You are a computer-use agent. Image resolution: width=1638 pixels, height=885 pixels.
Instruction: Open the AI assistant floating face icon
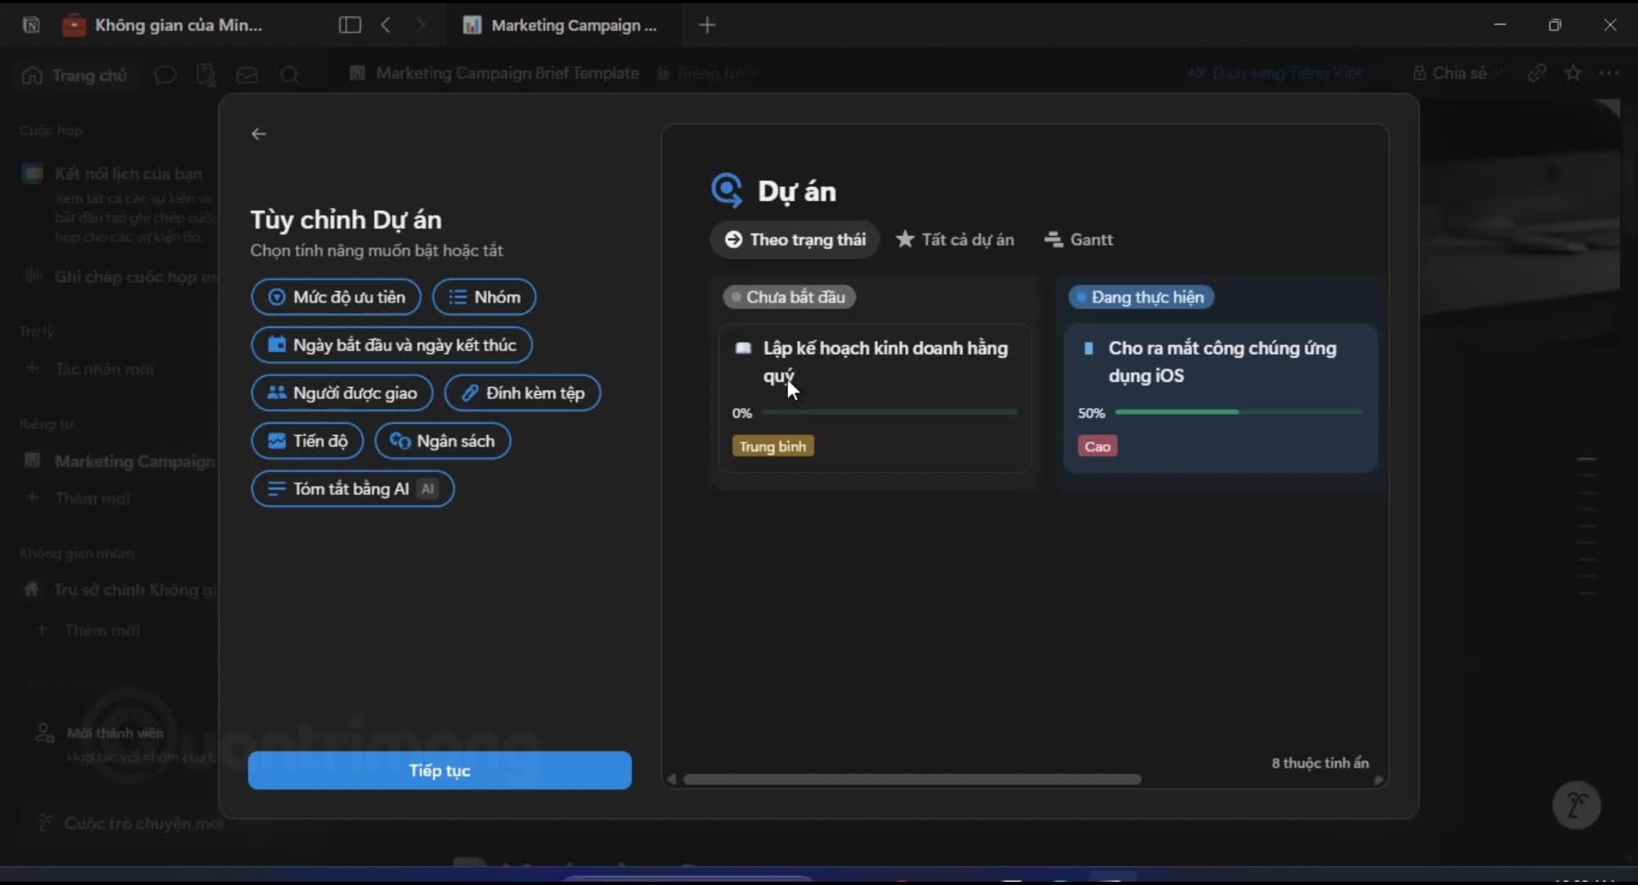[1576, 806]
